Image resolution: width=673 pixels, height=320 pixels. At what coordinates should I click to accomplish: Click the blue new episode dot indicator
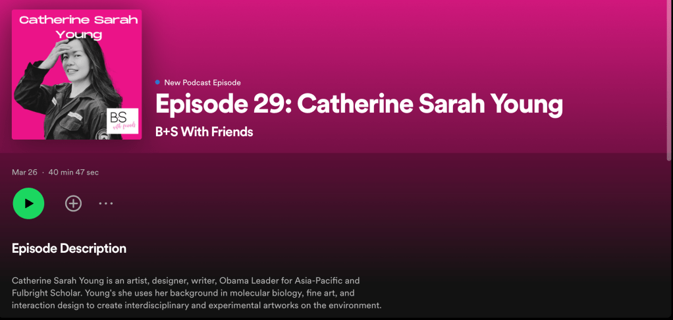[x=157, y=82]
